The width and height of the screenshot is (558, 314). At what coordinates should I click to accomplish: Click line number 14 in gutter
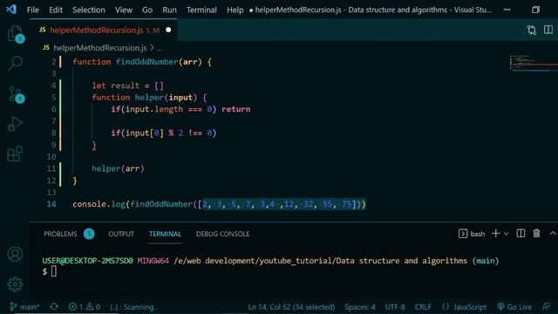click(51, 204)
